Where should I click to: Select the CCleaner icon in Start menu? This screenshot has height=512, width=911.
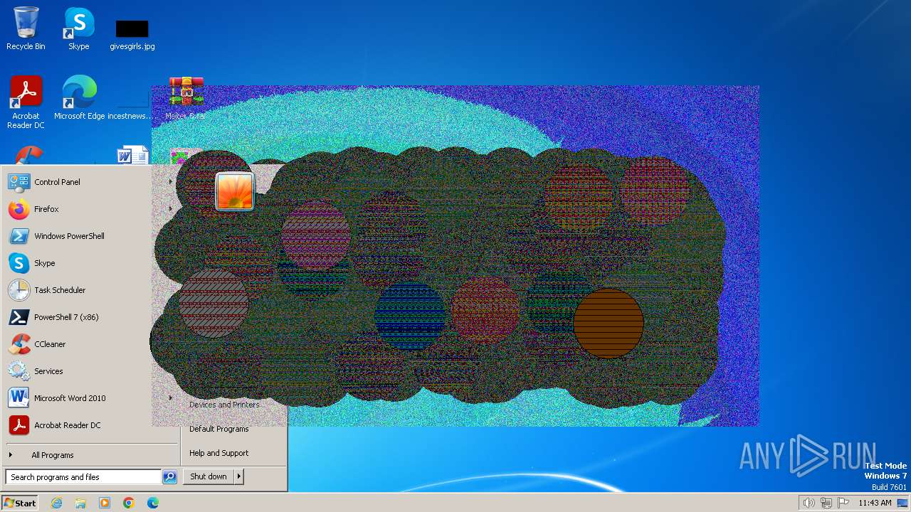coord(19,344)
